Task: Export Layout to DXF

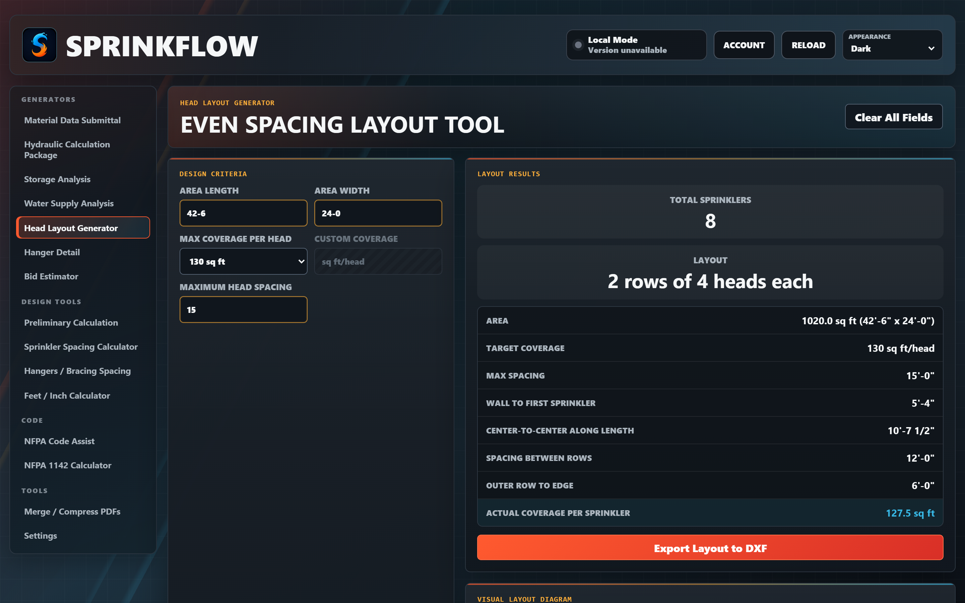Action: pos(710,548)
